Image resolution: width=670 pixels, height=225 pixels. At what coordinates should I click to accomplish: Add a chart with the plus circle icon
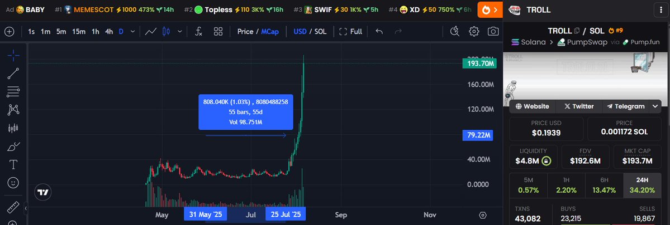(x=9, y=32)
